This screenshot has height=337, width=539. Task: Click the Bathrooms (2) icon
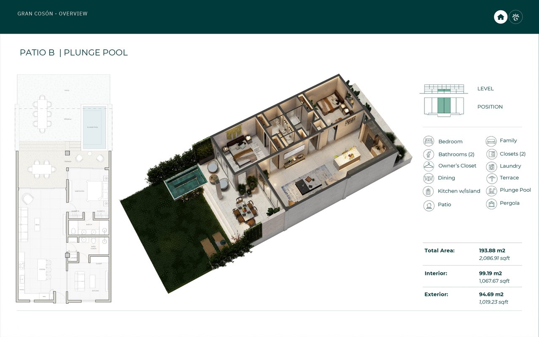click(x=429, y=154)
